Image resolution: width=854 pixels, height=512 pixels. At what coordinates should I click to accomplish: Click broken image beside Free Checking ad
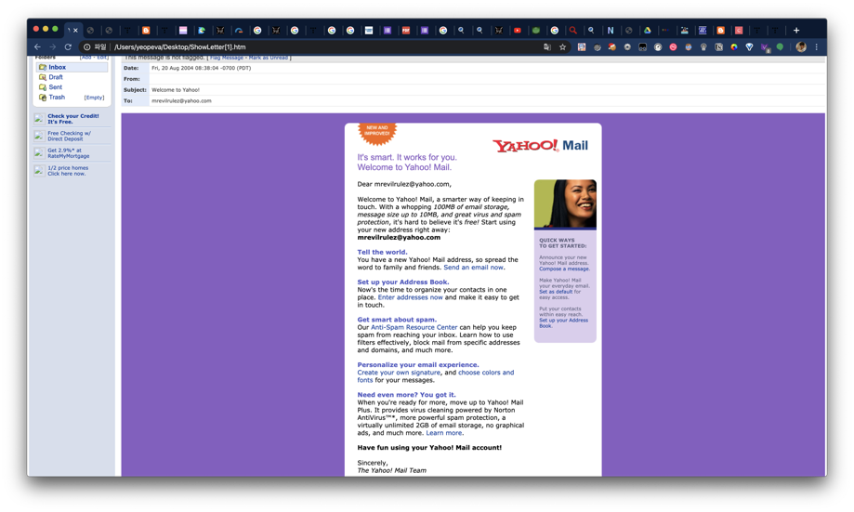pos(39,136)
